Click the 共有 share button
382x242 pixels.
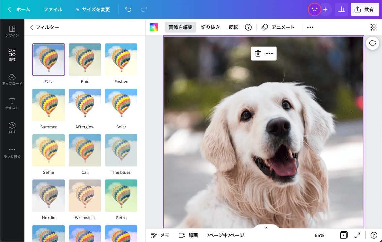point(365,9)
